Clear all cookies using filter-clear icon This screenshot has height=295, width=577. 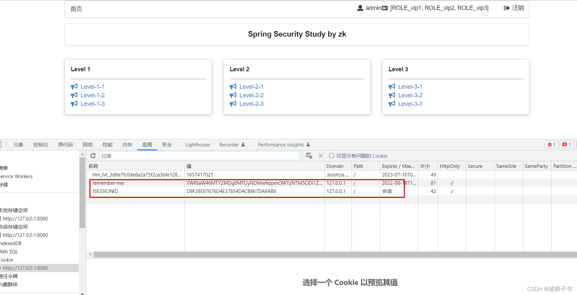(x=309, y=156)
